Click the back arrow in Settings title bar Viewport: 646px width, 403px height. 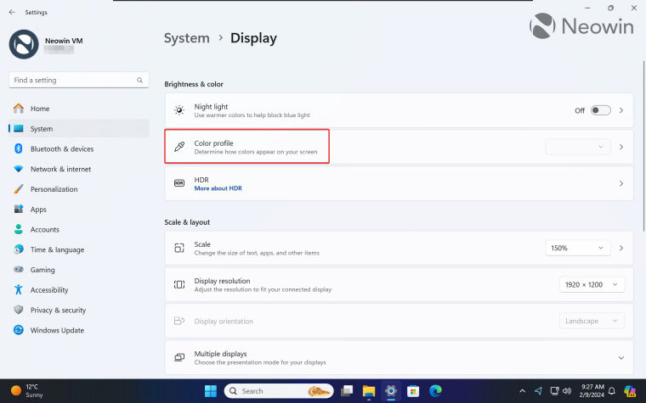11,12
